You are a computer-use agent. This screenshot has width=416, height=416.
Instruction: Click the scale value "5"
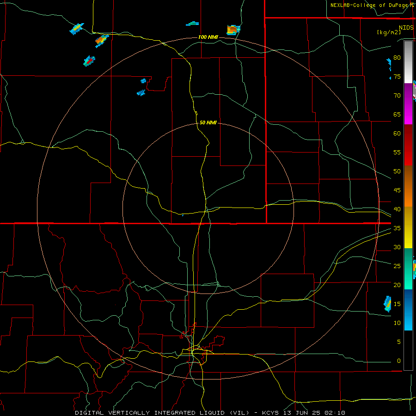click(398, 342)
